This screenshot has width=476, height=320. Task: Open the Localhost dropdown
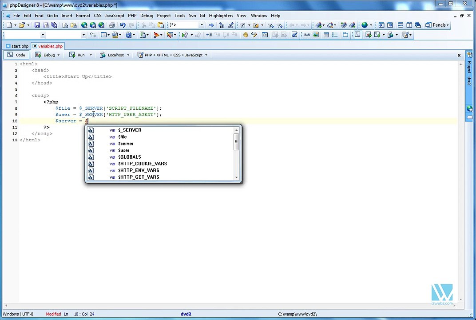128,55
